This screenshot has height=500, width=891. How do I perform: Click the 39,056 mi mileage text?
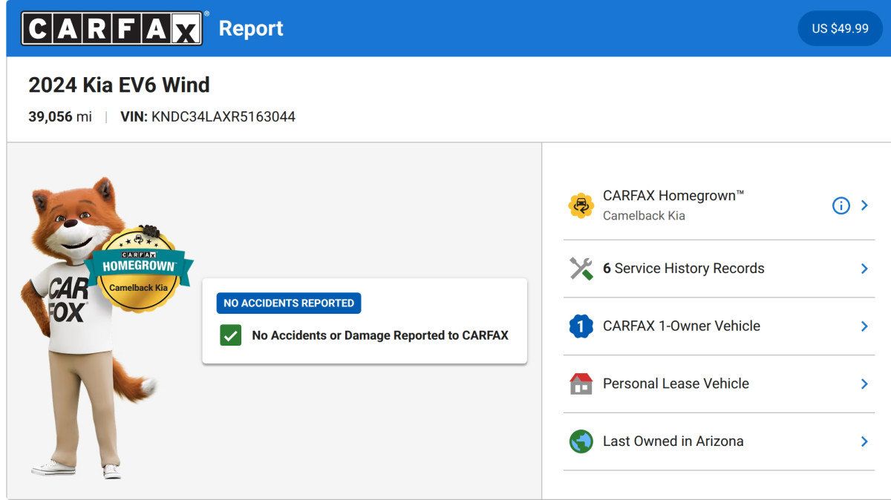coord(60,116)
